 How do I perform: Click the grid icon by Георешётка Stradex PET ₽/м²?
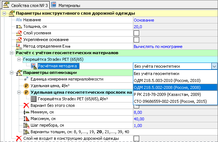point(34,99)
